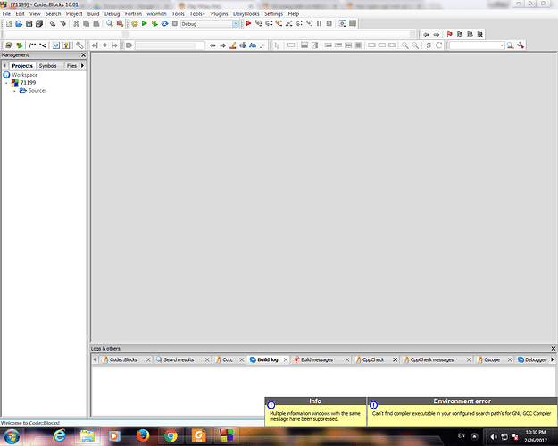Click the Redo toolbar icon
This screenshot has height=446, width=558.
62,23
